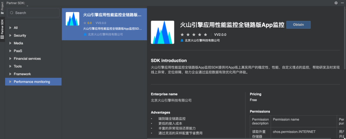Expand the Security category arrow
The image size is (346, 139).
(x=10, y=35)
